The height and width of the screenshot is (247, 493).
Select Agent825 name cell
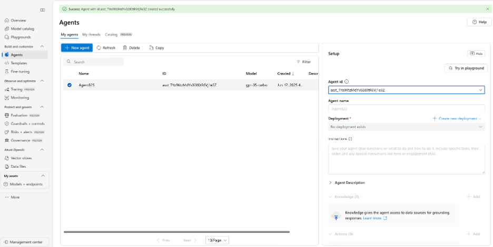point(86,85)
